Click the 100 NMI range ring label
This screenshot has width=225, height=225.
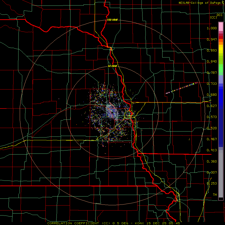[112, 20]
